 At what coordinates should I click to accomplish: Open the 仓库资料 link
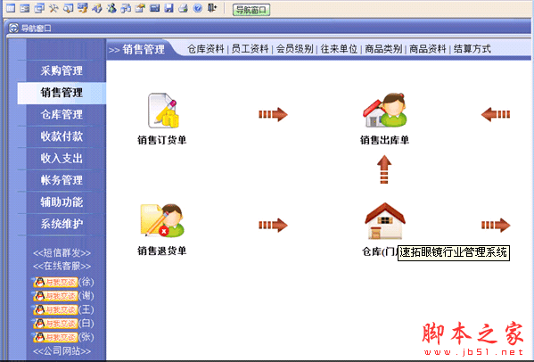point(206,49)
